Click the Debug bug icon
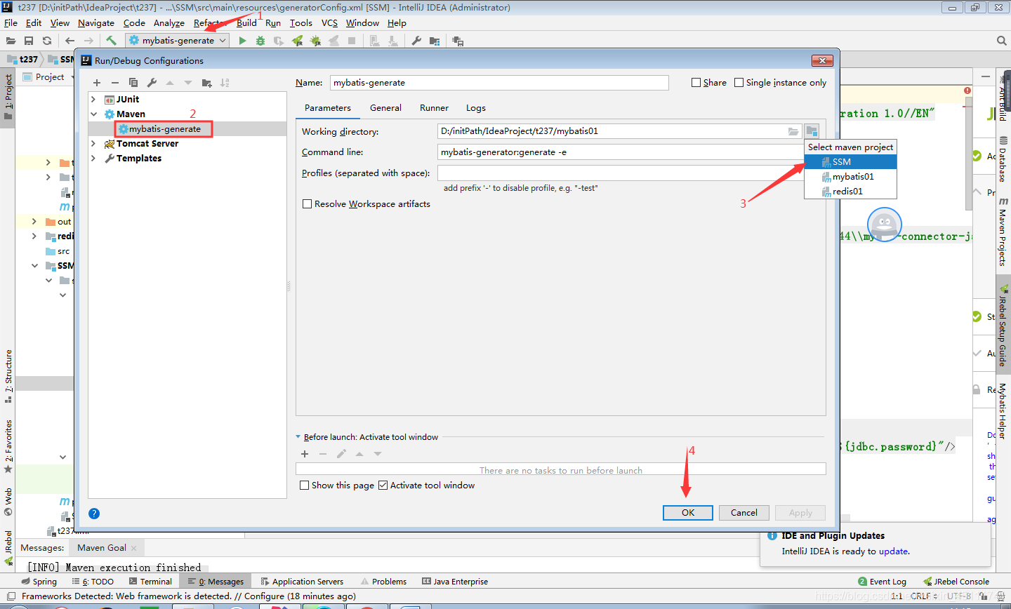1011x609 pixels. coord(260,41)
